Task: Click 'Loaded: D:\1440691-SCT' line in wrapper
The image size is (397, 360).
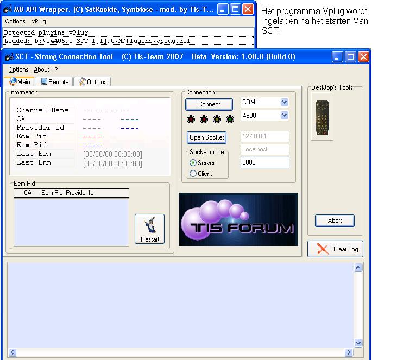Action: pos(128,41)
